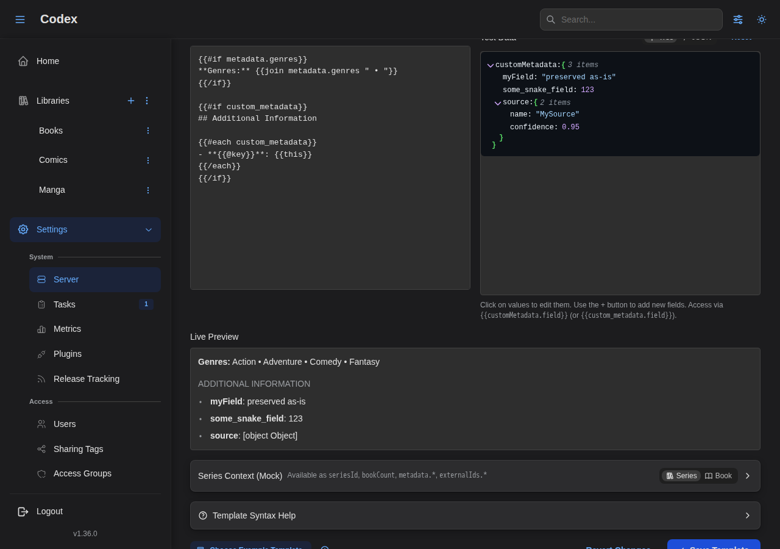
Task: Click inside the template code editor
Action: point(330,168)
